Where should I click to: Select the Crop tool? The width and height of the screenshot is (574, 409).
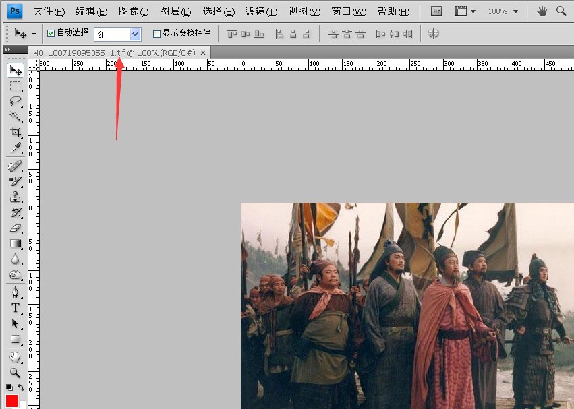point(15,132)
